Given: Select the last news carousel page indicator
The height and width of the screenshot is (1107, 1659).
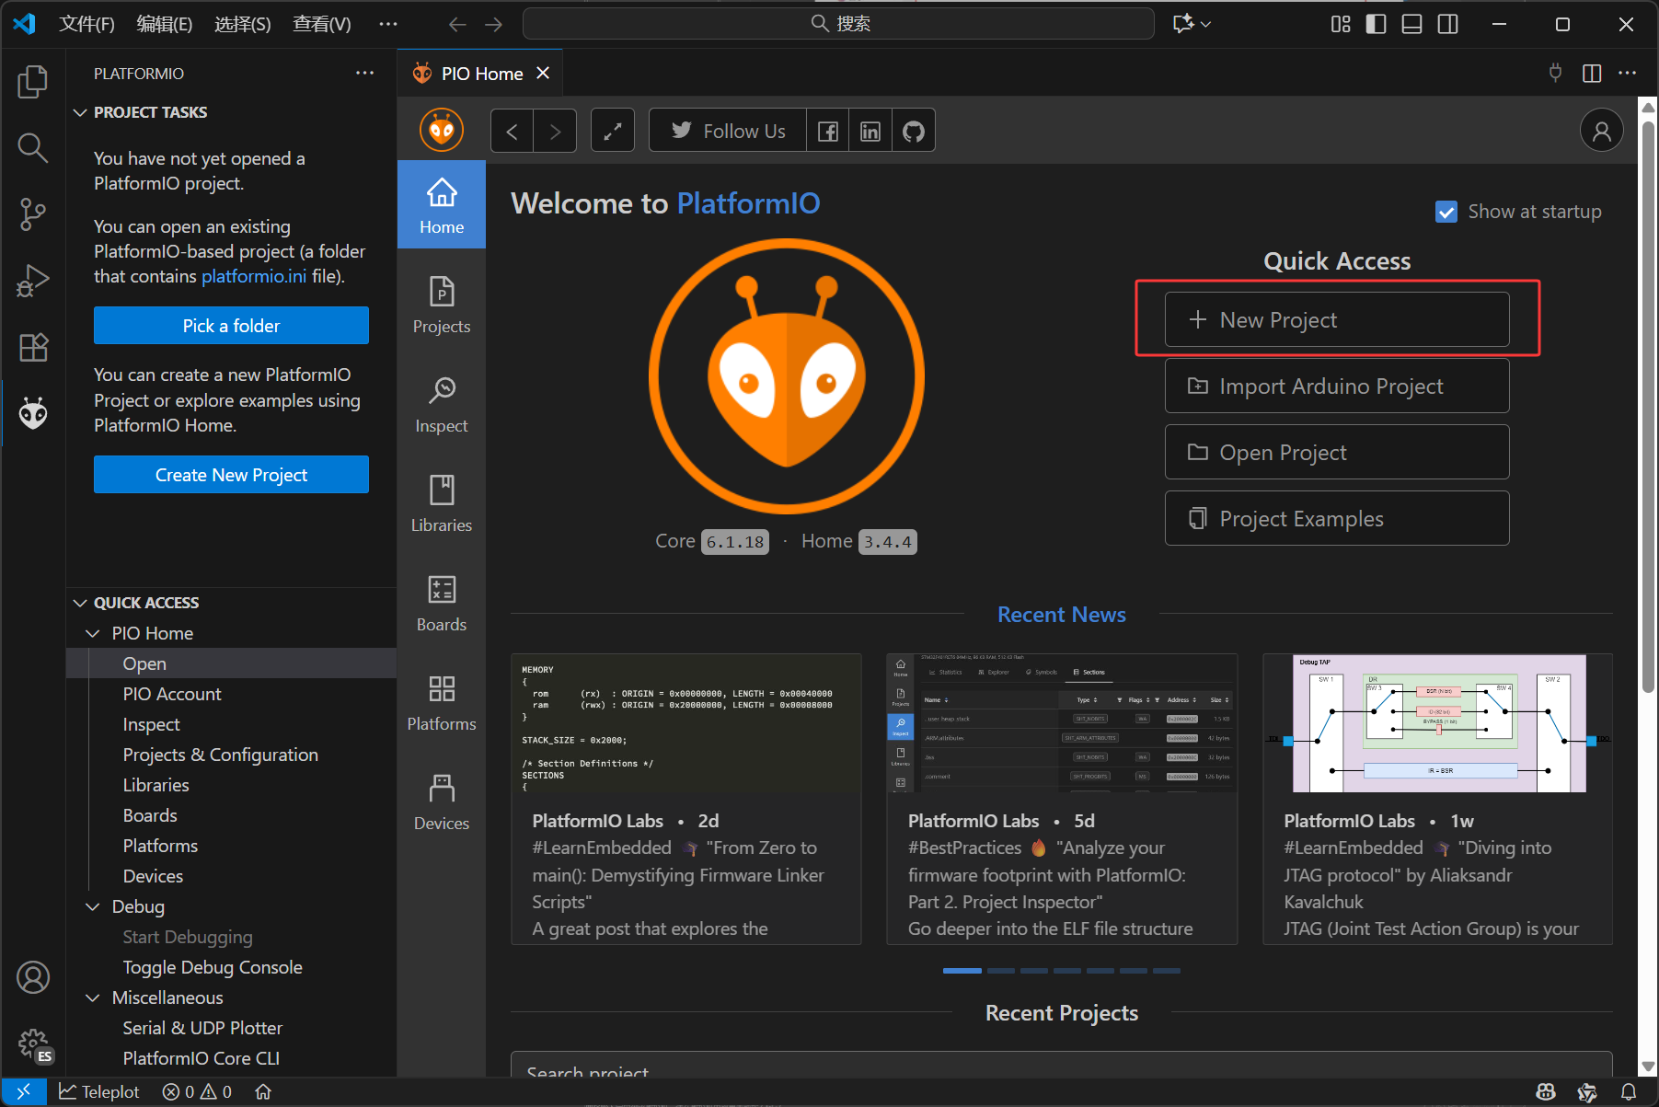Looking at the screenshot, I should pyautogui.click(x=1167, y=970).
